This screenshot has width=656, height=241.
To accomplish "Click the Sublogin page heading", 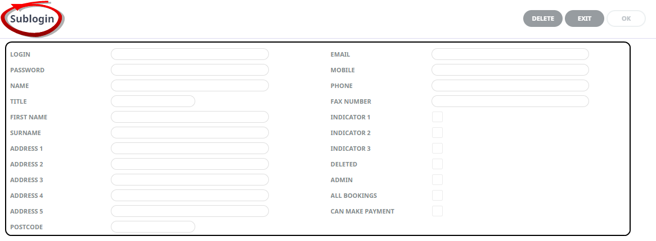I will pyautogui.click(x=32, y=18).
